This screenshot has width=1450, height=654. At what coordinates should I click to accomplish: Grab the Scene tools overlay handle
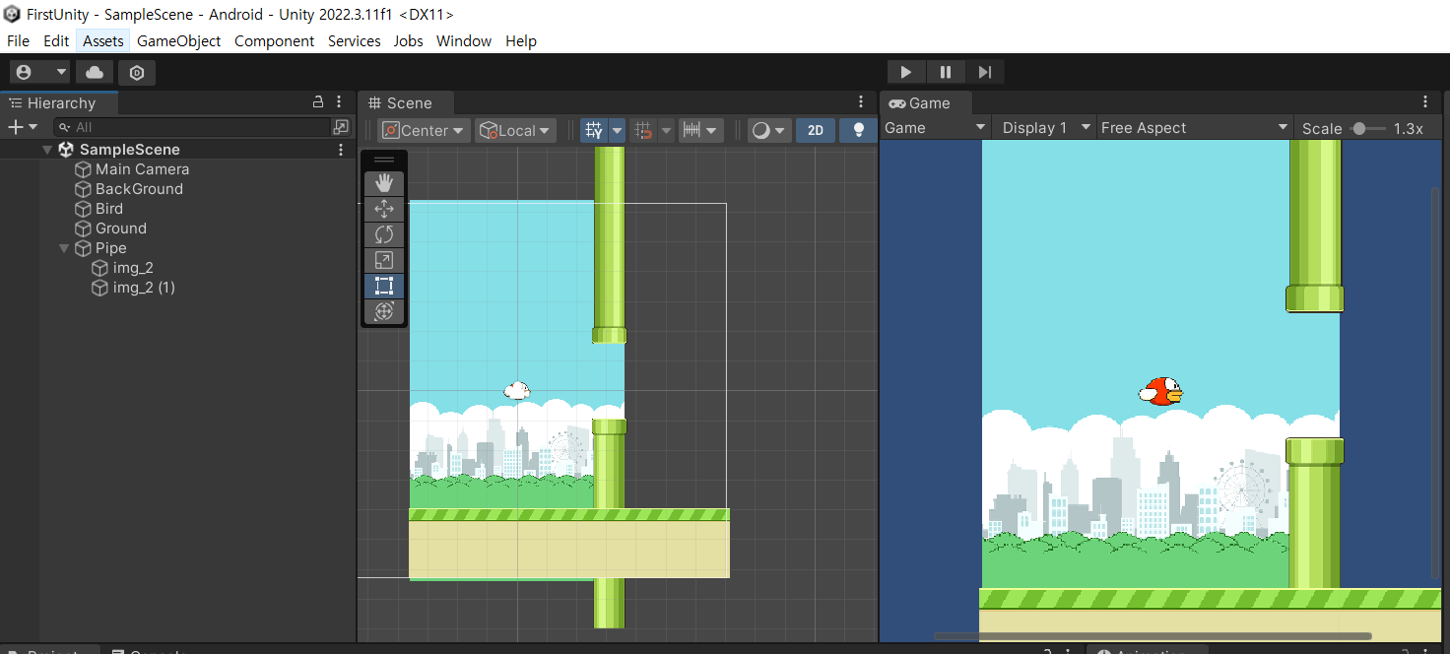point(384,160)
